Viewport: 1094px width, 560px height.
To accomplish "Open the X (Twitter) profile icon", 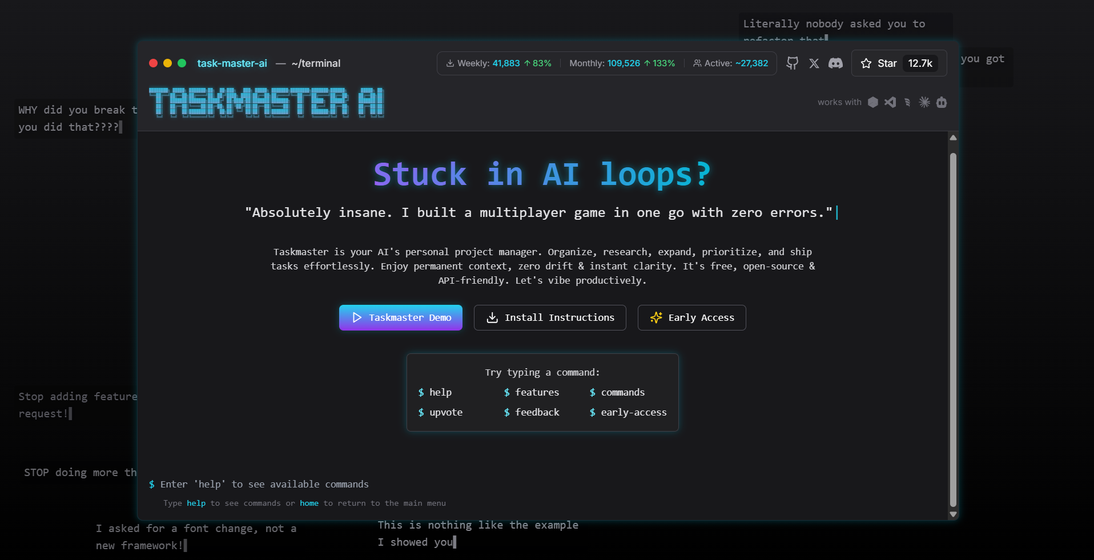I will [x=814, y=63].
